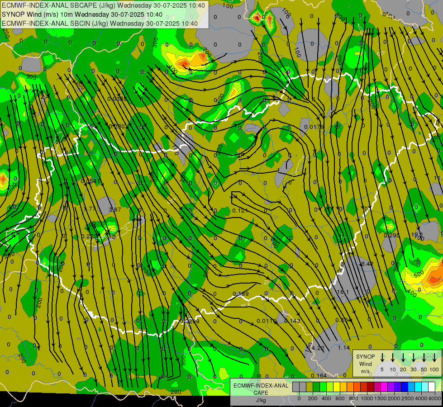
Task: Click the map value '0.230'
Action: tap(116, 126)
